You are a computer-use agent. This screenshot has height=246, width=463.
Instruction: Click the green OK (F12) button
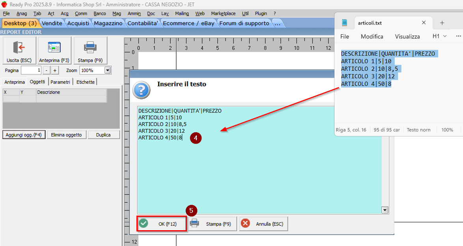coord(162,224)
